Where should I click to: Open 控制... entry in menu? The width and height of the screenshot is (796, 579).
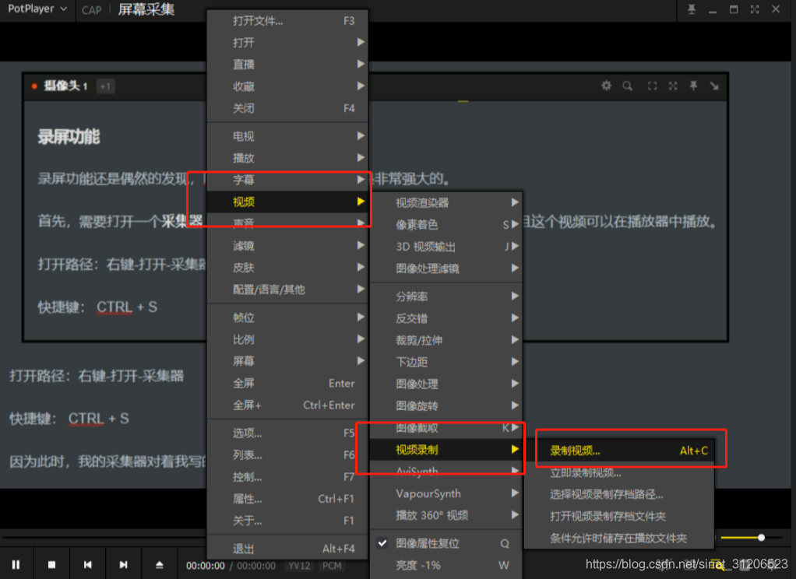click(x=287, y=477)
